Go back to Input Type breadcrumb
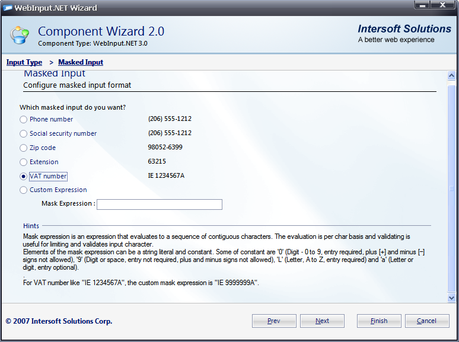The height and width of the screenshot is (342, 459). [24, 62]
